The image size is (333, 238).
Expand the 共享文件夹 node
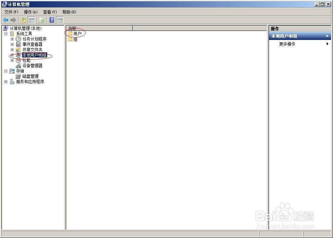pyautogui.click(x=12, y=50)
